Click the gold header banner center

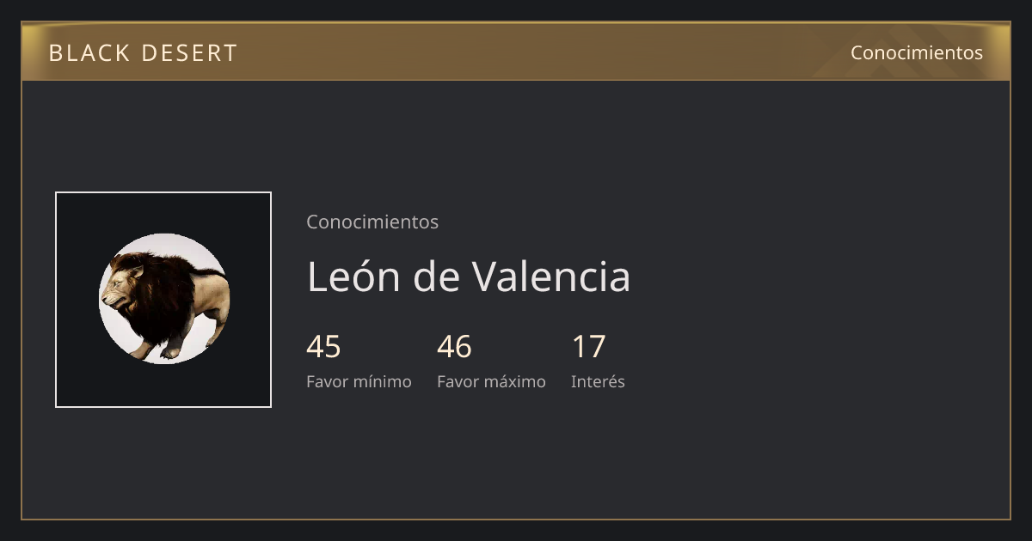[x=516, y=52]
